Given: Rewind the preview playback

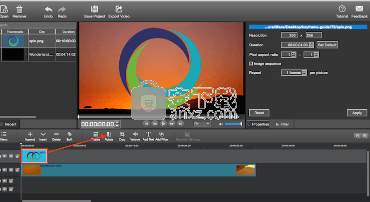Looking at the screenshot, I should [x=155, y=124].
